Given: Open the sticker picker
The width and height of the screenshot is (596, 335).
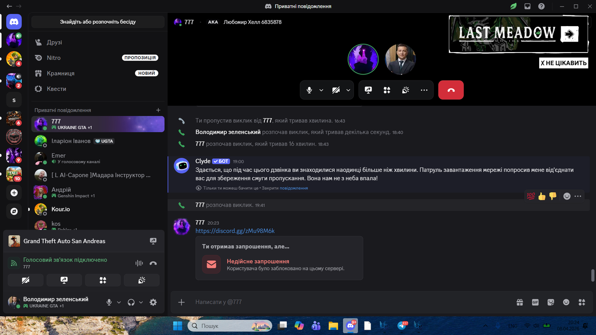Looking at the screenshot, I should pos(551,302).
